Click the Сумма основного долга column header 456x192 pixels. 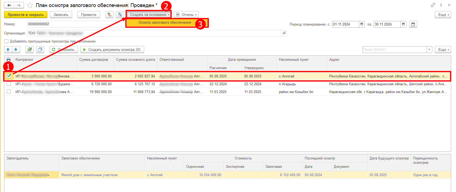click(x=136, y=64)
